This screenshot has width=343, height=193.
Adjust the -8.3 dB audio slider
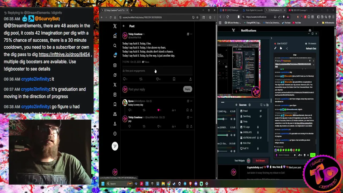pyautogui.click(x=223, y=119)
